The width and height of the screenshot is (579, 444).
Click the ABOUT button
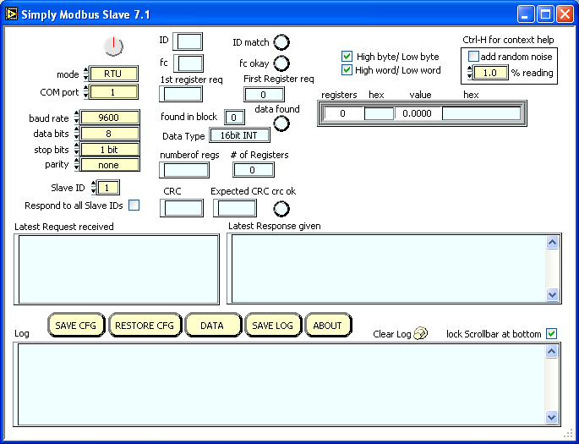pyautogui.click(x=327, y=326)
